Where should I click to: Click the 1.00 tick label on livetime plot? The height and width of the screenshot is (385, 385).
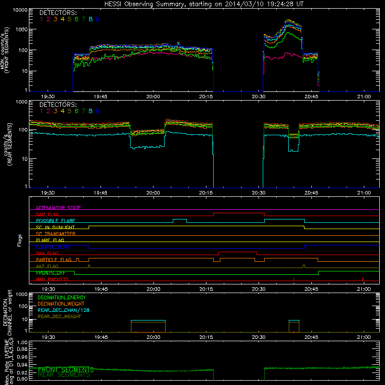(x=22, y=342)
